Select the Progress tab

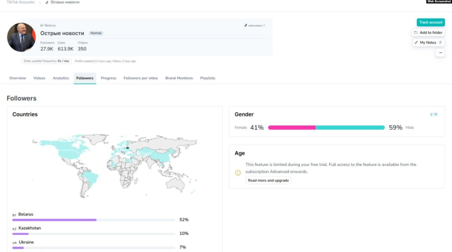point(108,78)
